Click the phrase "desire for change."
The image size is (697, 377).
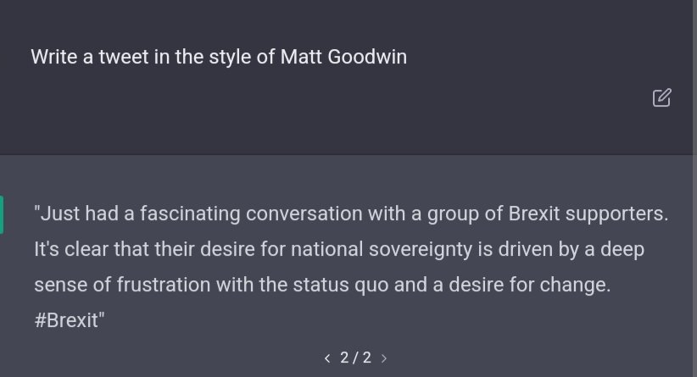click(530, 285)
